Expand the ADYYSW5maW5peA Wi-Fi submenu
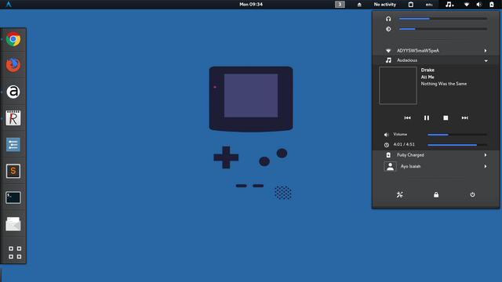This screenshot has height=282, width=502. pyautogui.click(x=436, y=50)
